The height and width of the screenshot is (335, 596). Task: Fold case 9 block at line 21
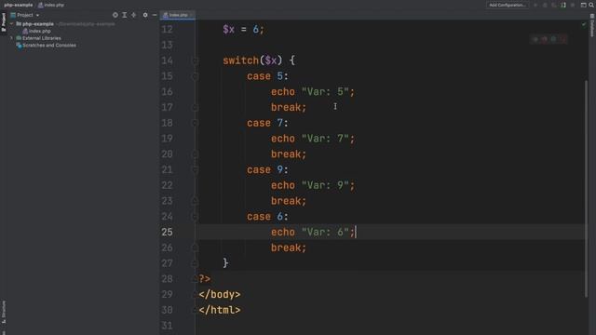tap(195, 169)
